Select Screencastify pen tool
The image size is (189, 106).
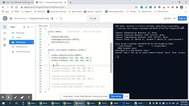pos(15,97)
